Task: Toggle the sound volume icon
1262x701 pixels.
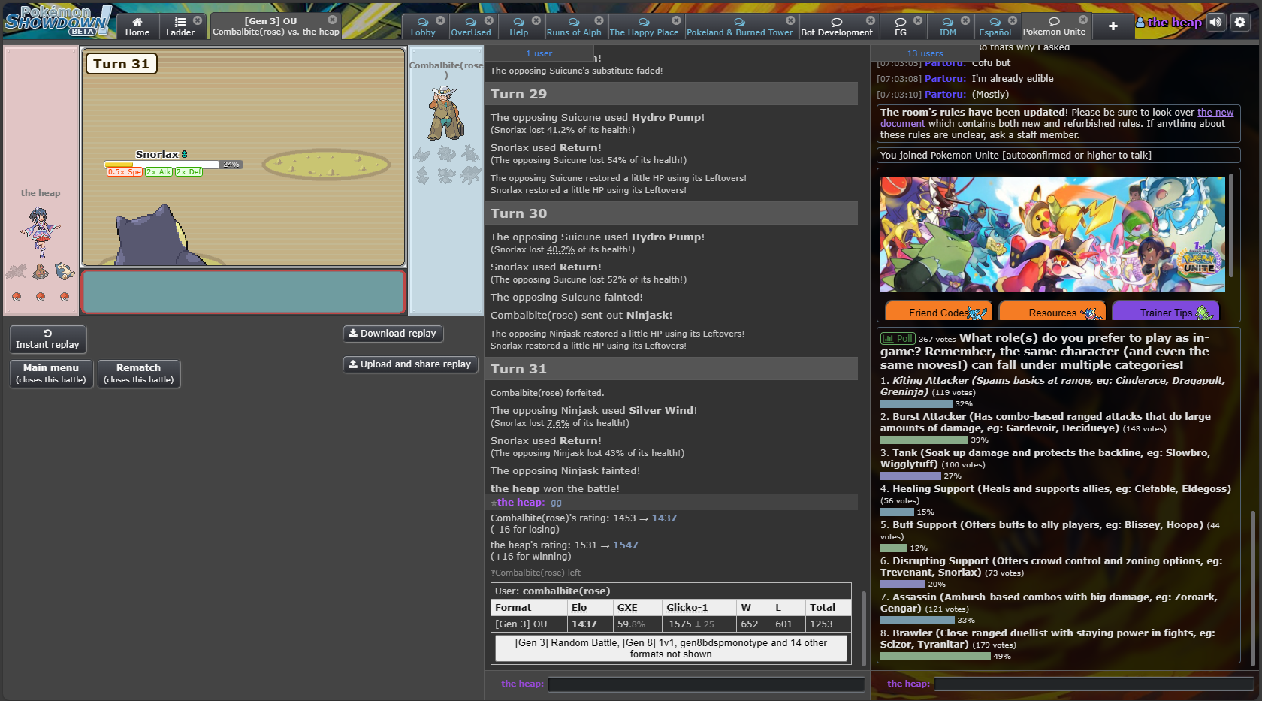Action: pyautogui.click(x=1215, y=22)
